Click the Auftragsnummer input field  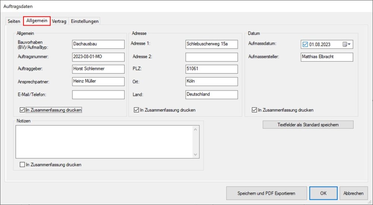click(x=98, y=57)
